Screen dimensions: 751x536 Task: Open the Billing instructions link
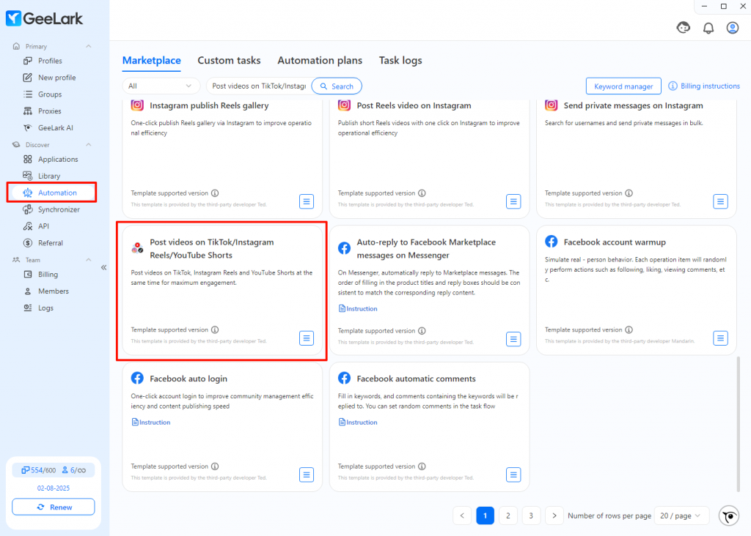710,86
